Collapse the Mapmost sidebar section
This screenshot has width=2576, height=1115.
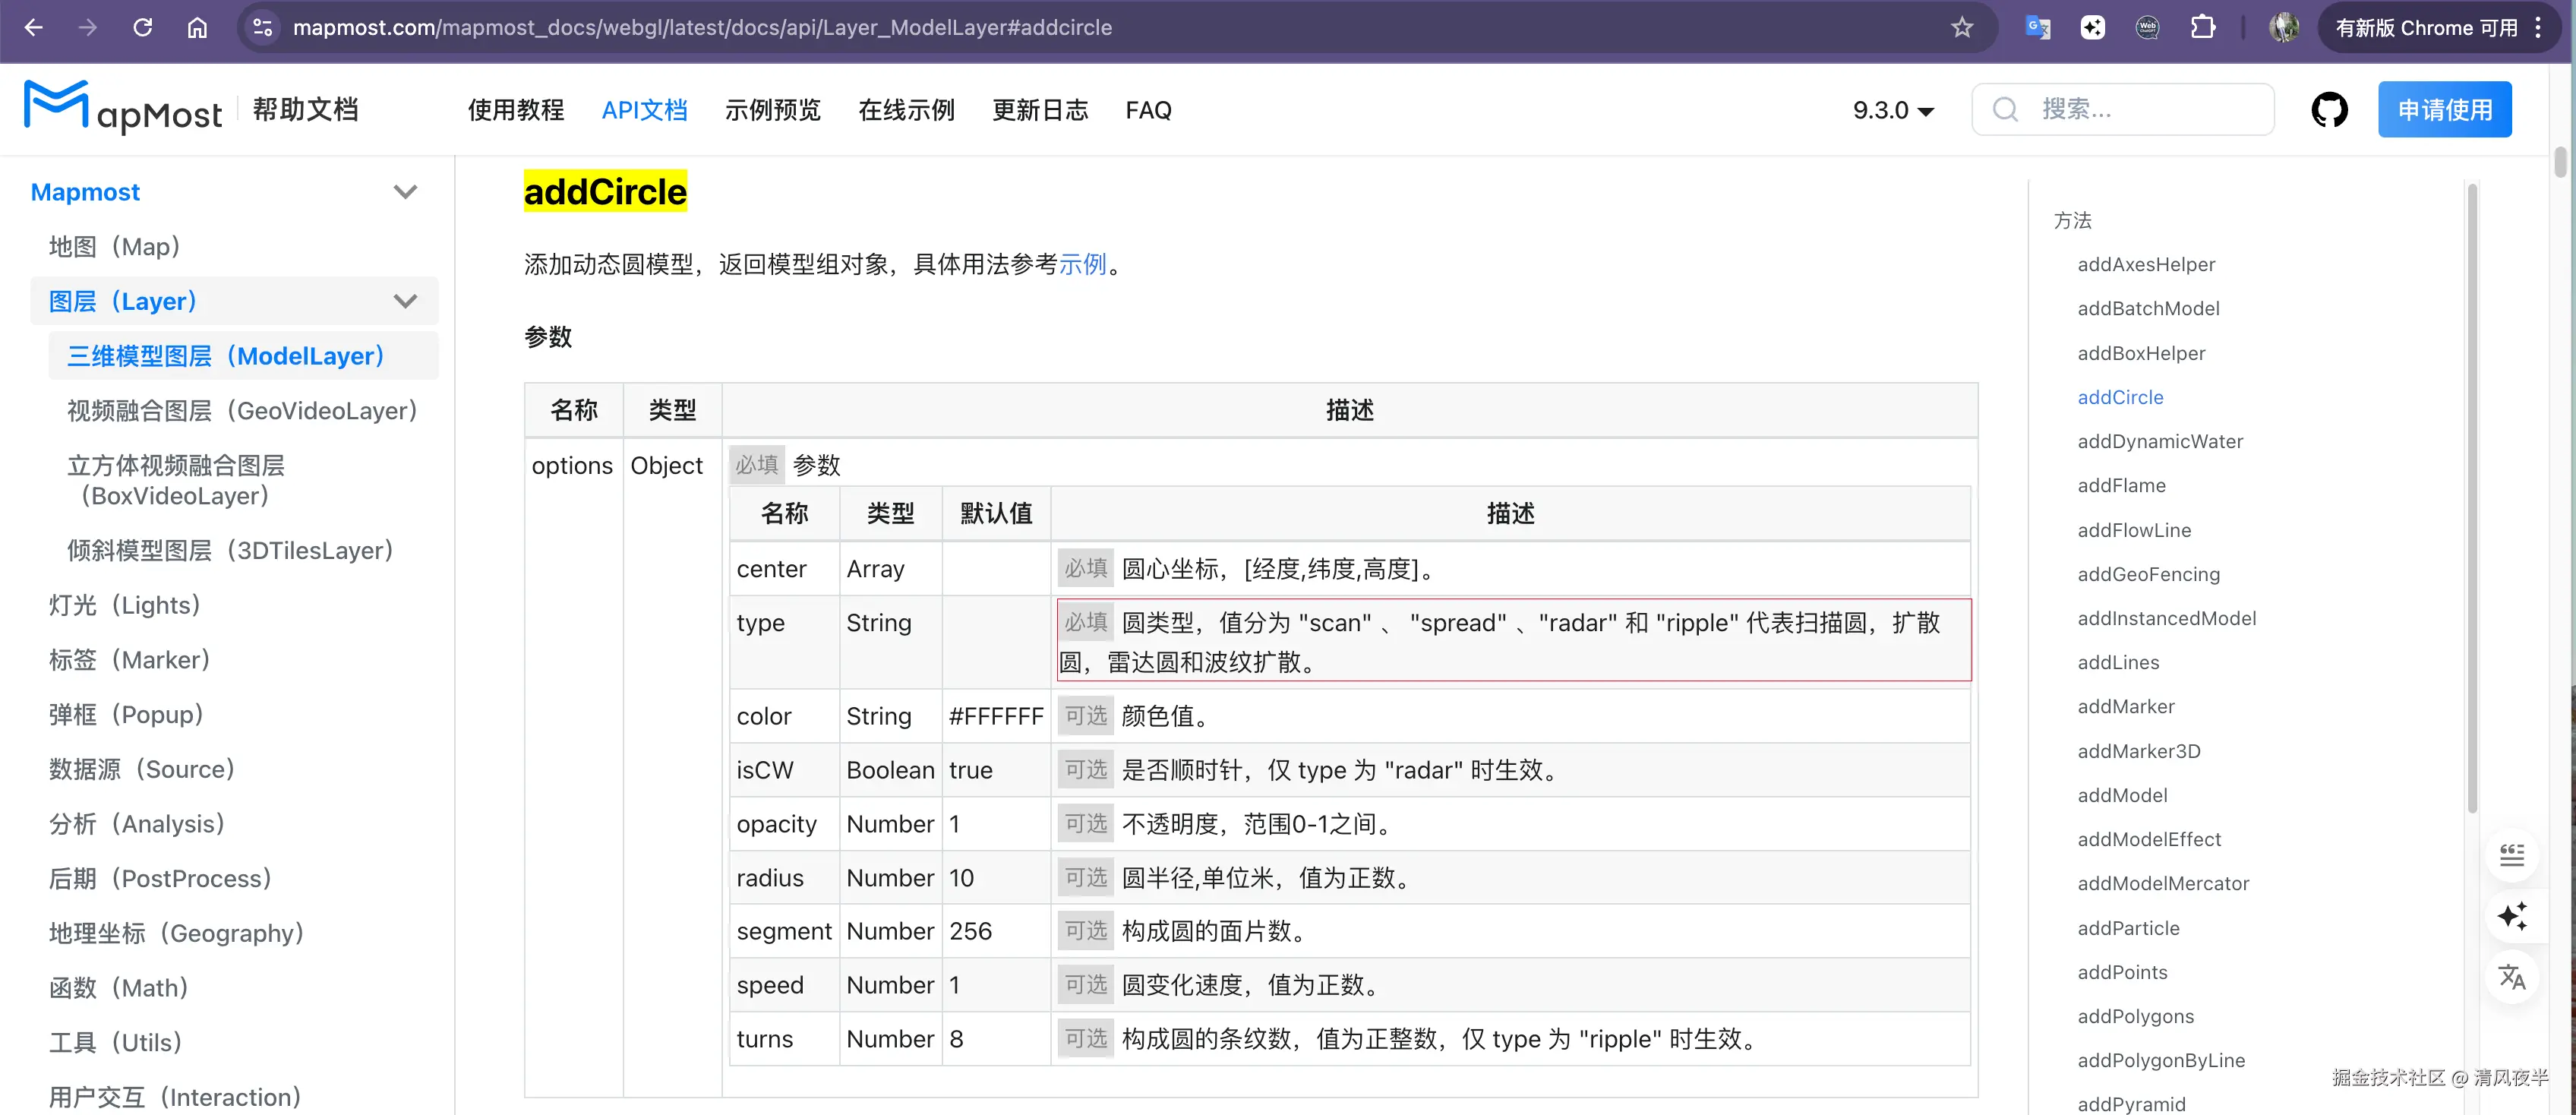[x=405, y=192]
